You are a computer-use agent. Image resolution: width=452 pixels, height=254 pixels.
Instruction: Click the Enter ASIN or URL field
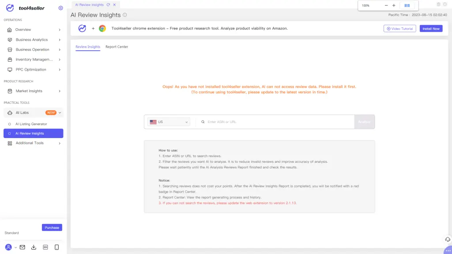point(278,122)
